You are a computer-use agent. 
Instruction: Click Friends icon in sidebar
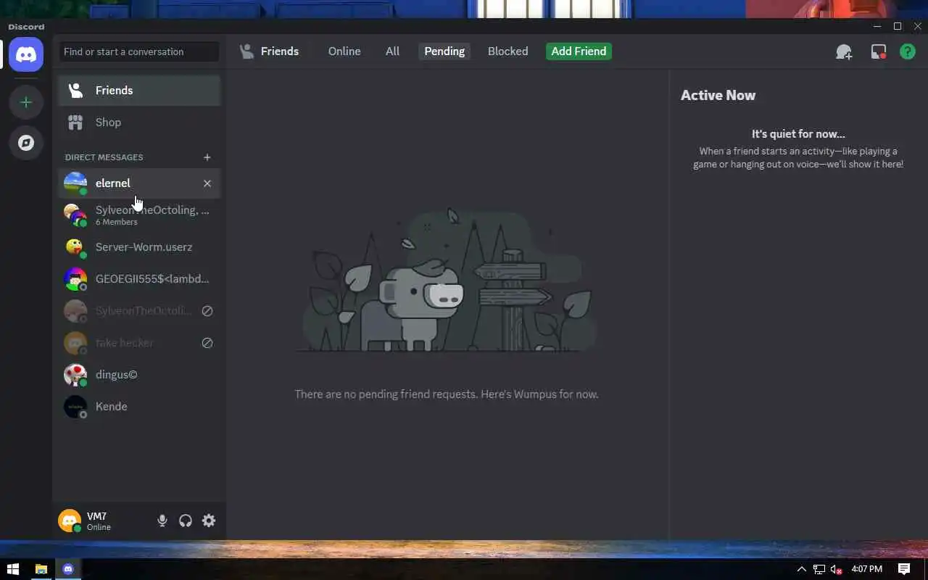(75, 90)
